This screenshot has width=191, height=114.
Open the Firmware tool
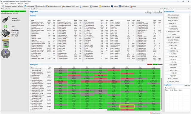tap(94, 6)
